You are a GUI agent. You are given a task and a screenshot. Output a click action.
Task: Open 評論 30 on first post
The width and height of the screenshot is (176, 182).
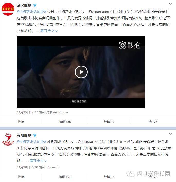pyautogui.click(x=109, y=122)
